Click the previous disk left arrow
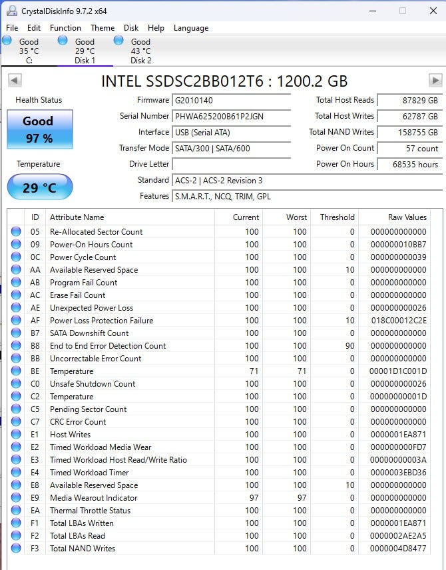The height and width of the screenshot is (570, 446). (15, 81)
